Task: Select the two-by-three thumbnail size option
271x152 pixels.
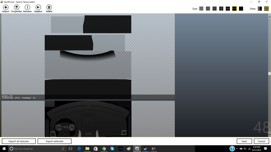Action: coord(221,9)
